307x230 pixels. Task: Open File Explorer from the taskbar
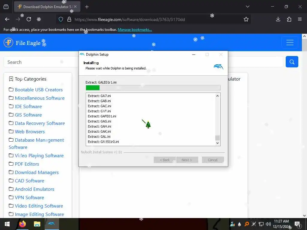click(x=37, y=224)
